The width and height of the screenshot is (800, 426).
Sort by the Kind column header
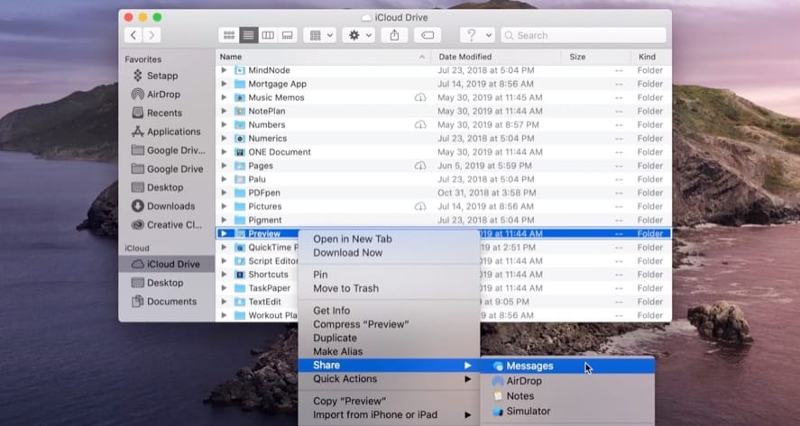coord(651,57)
